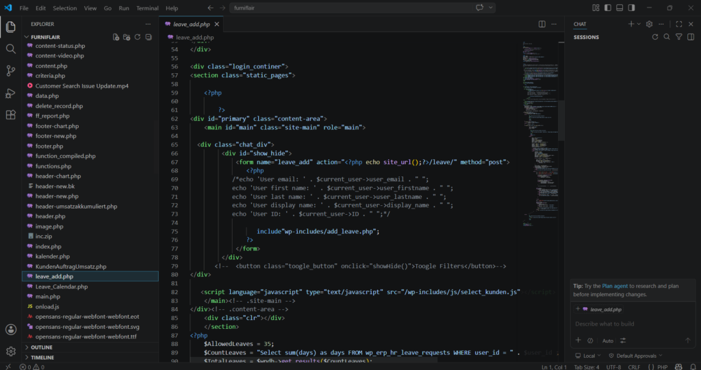This screenshot has height=370, width=701.
Task: Open the Local session target dropdown
Action: [588, 356]
